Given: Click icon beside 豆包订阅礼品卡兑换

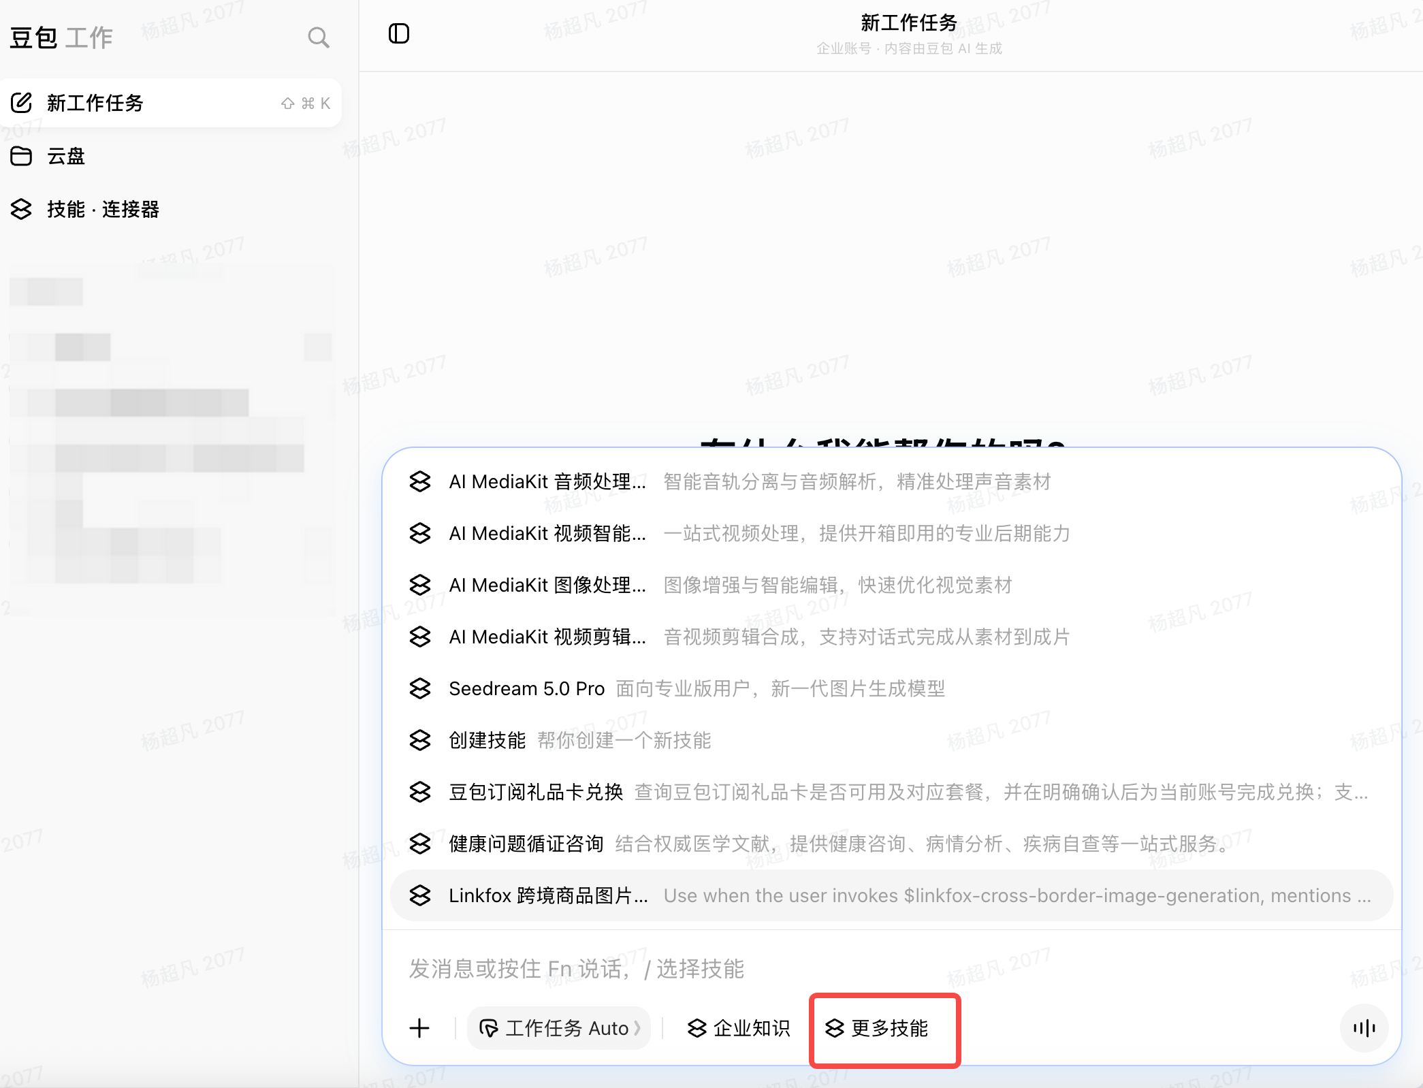Looking at the screenshot, I should click(x=420, y=792).
